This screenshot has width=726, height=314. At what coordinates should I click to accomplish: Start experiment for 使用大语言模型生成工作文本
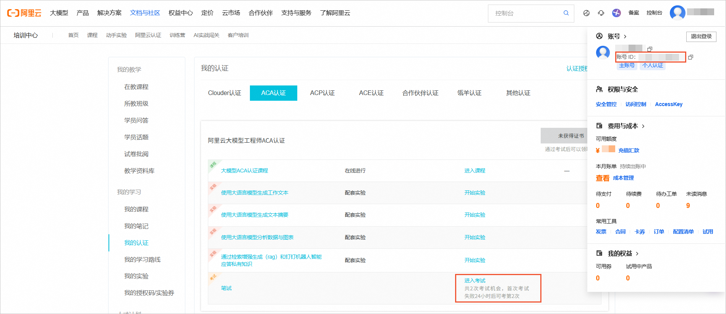point(475,193)
